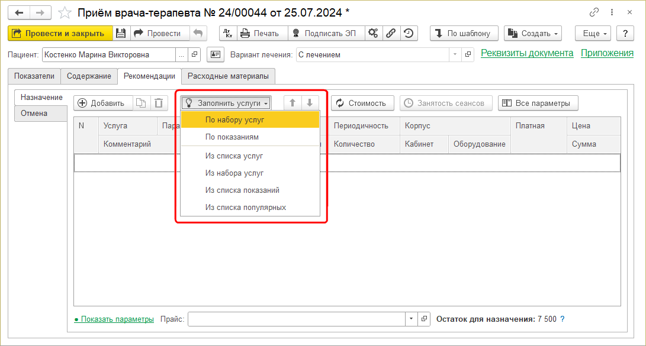Click the undo posting arrow icon
This screenshot has height=346, width=646.
pos(198,33)
